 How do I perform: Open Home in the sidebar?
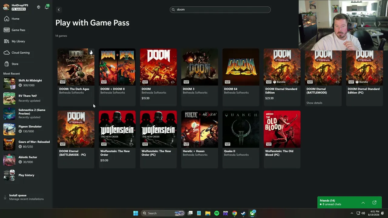pos(26,19)
